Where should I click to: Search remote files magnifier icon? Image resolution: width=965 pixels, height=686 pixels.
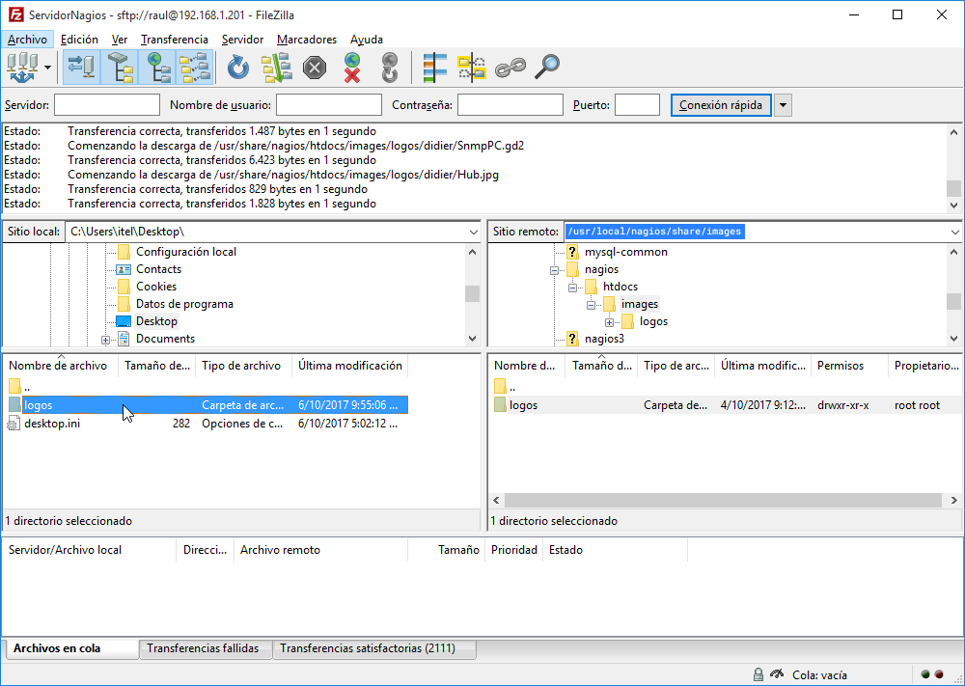click(x=547, y=68)
